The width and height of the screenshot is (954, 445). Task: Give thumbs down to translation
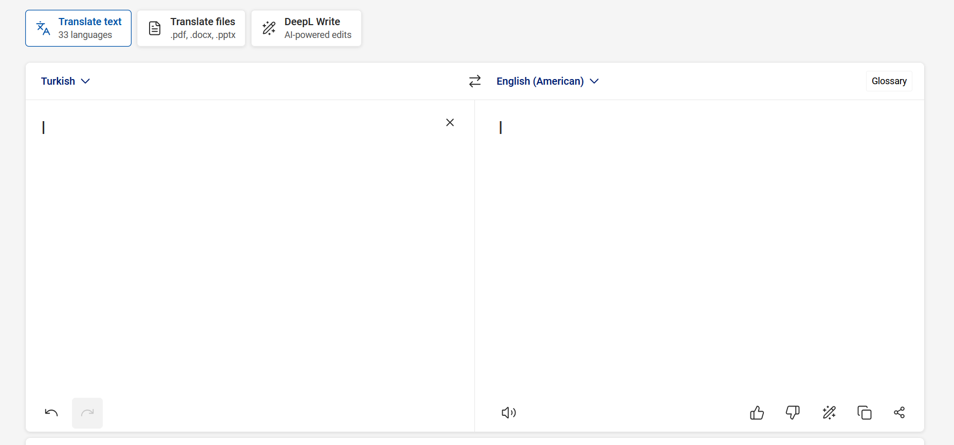[793, 413]
